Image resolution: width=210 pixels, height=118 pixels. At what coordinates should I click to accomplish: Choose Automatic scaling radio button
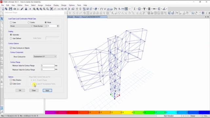11,35
